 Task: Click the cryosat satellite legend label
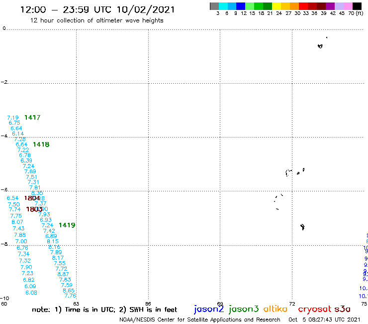(315, 309)
